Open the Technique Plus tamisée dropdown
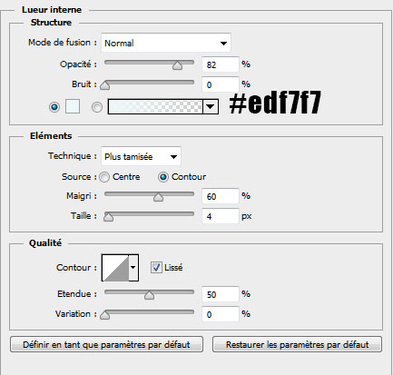 pyautogui.click(x=141, y=156)
